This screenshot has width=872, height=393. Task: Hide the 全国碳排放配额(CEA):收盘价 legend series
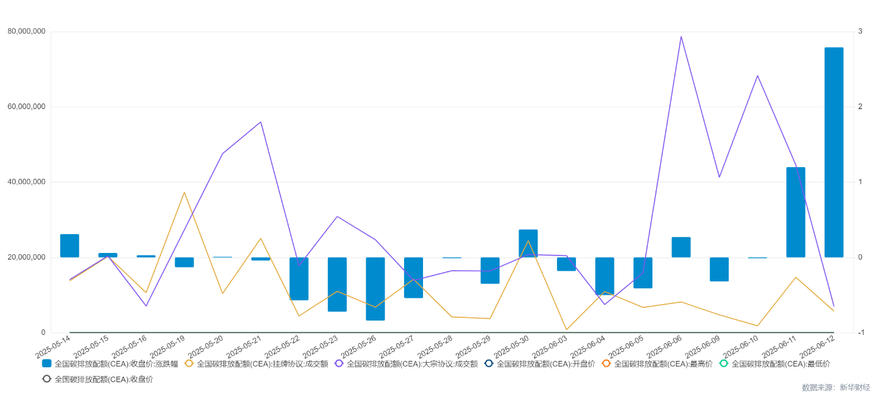(x=97, y=379)
